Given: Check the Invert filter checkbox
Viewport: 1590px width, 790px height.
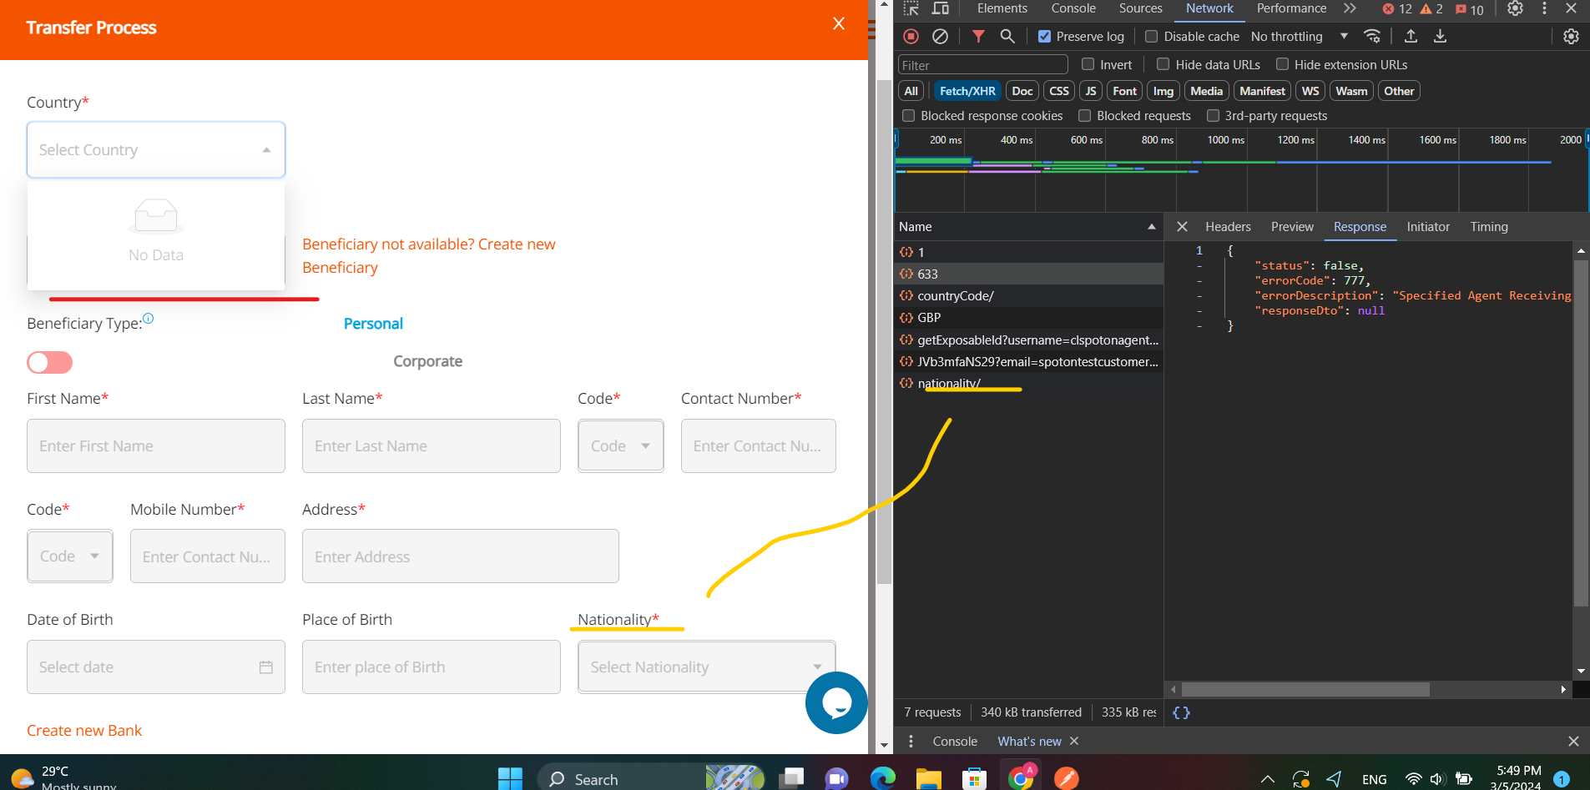Looking at the screenshot, I should [x=1088, y=64].
